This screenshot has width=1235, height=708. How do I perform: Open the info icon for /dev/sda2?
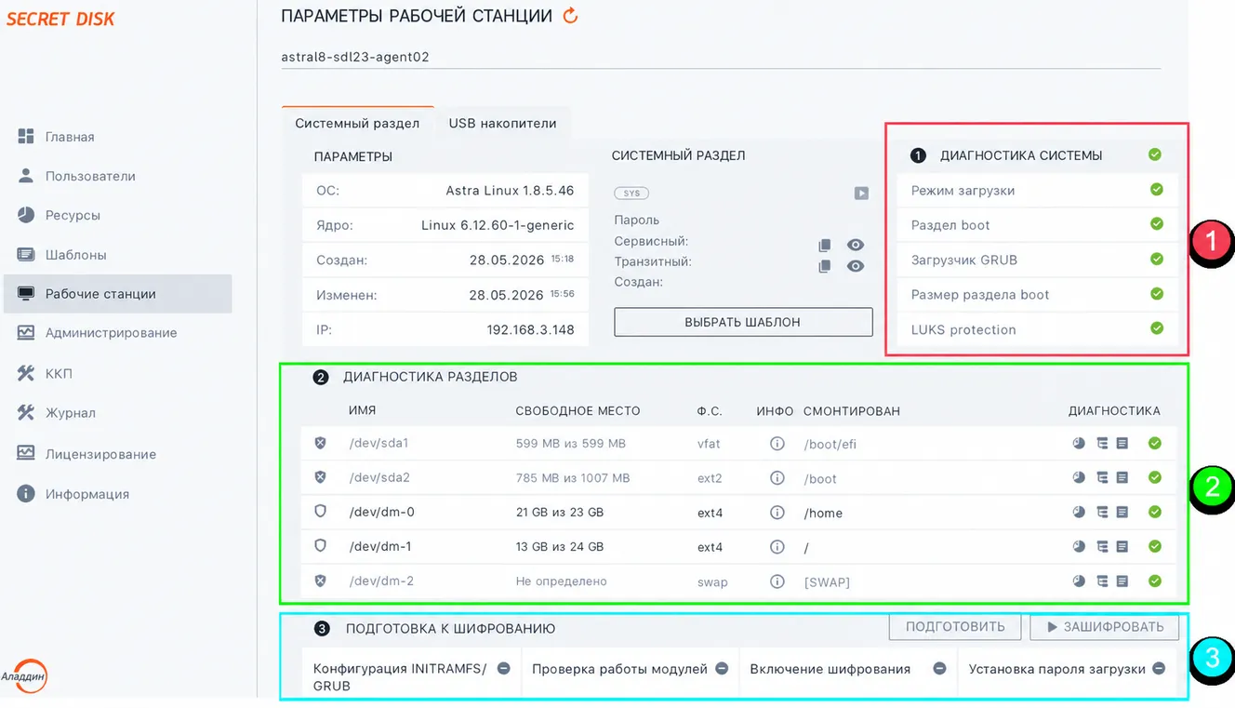pyautogui.click(x=777, y=478)
